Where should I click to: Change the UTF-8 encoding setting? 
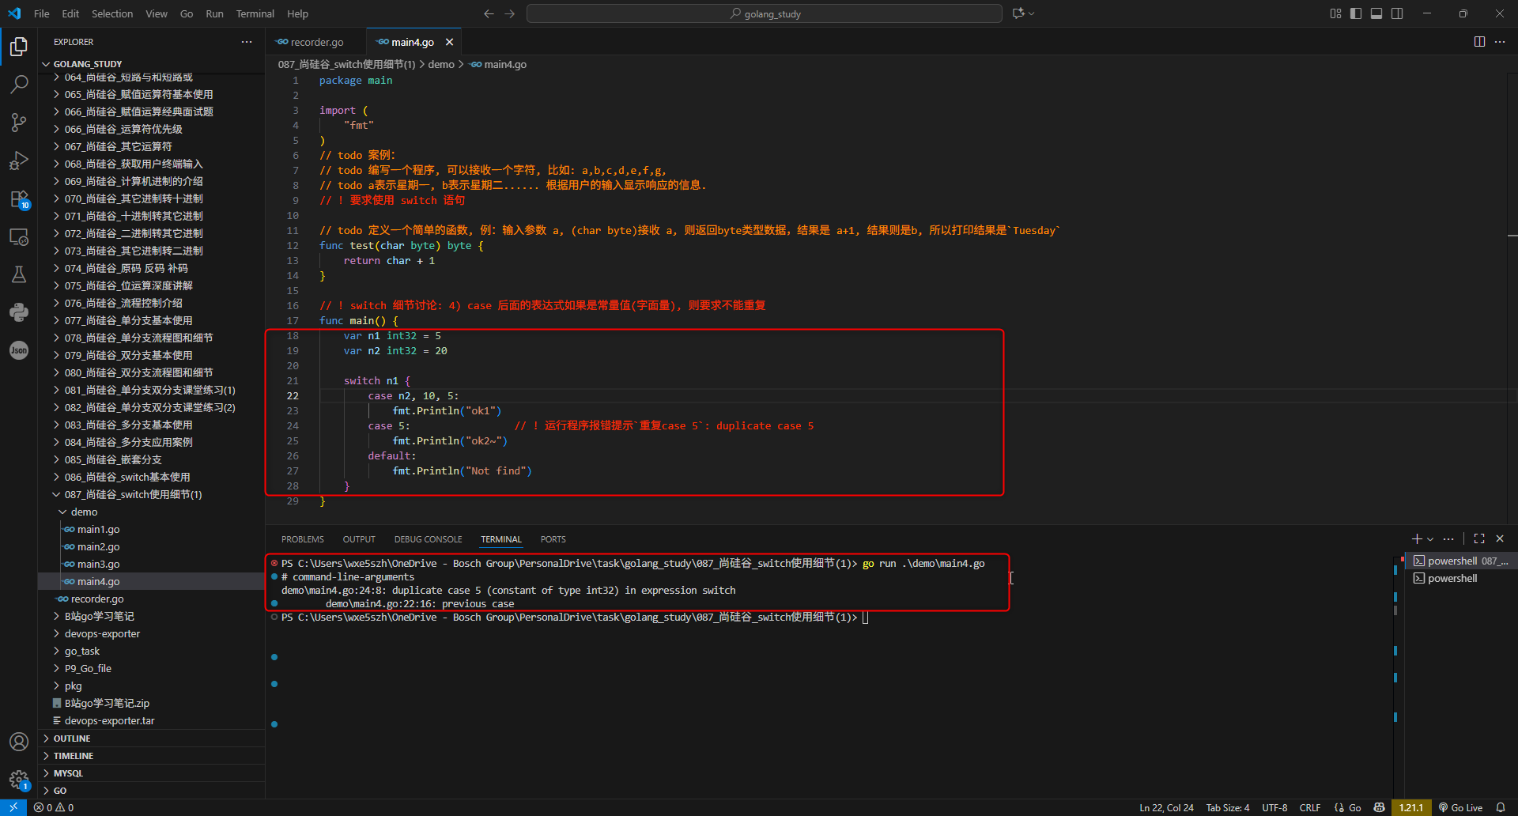(1274, 807)
